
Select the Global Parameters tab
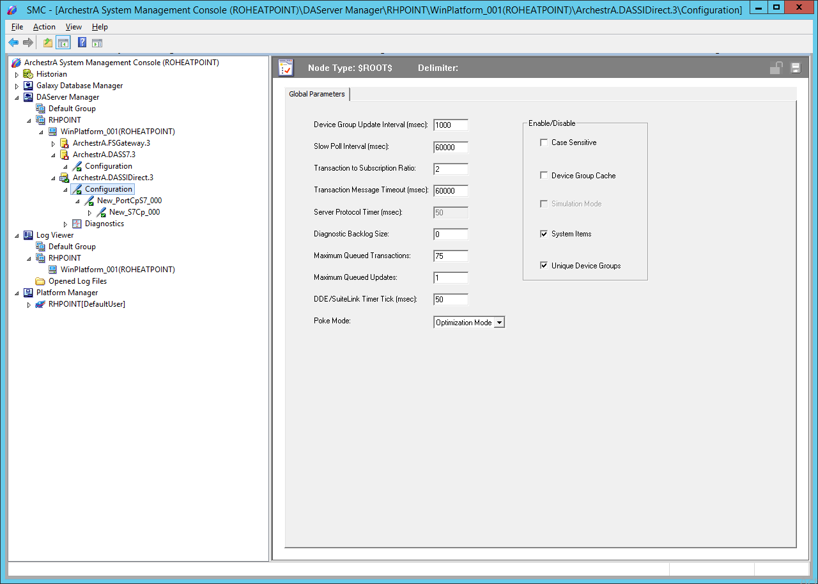[x=317, y=95]
